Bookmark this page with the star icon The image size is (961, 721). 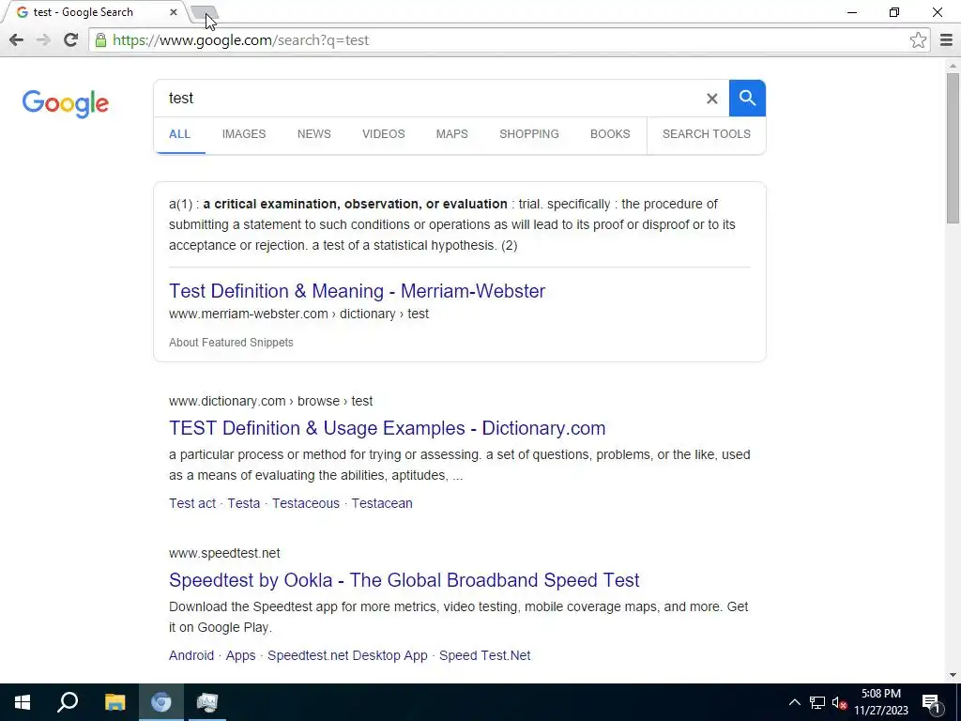(x=918, y=40)
